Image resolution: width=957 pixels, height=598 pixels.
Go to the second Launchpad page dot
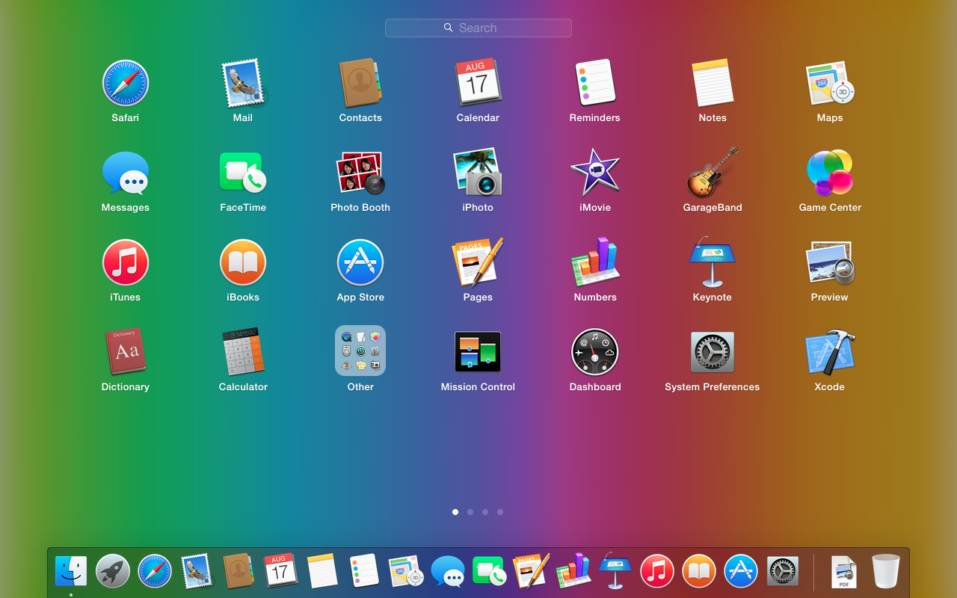click(470, 512)
